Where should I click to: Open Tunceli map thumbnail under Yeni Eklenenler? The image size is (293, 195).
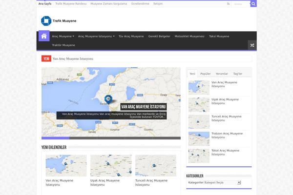[x=156, y=166]
